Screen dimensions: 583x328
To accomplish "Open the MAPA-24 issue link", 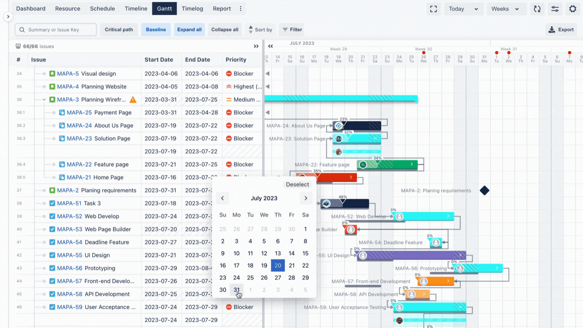I will (x=79, y=126).
